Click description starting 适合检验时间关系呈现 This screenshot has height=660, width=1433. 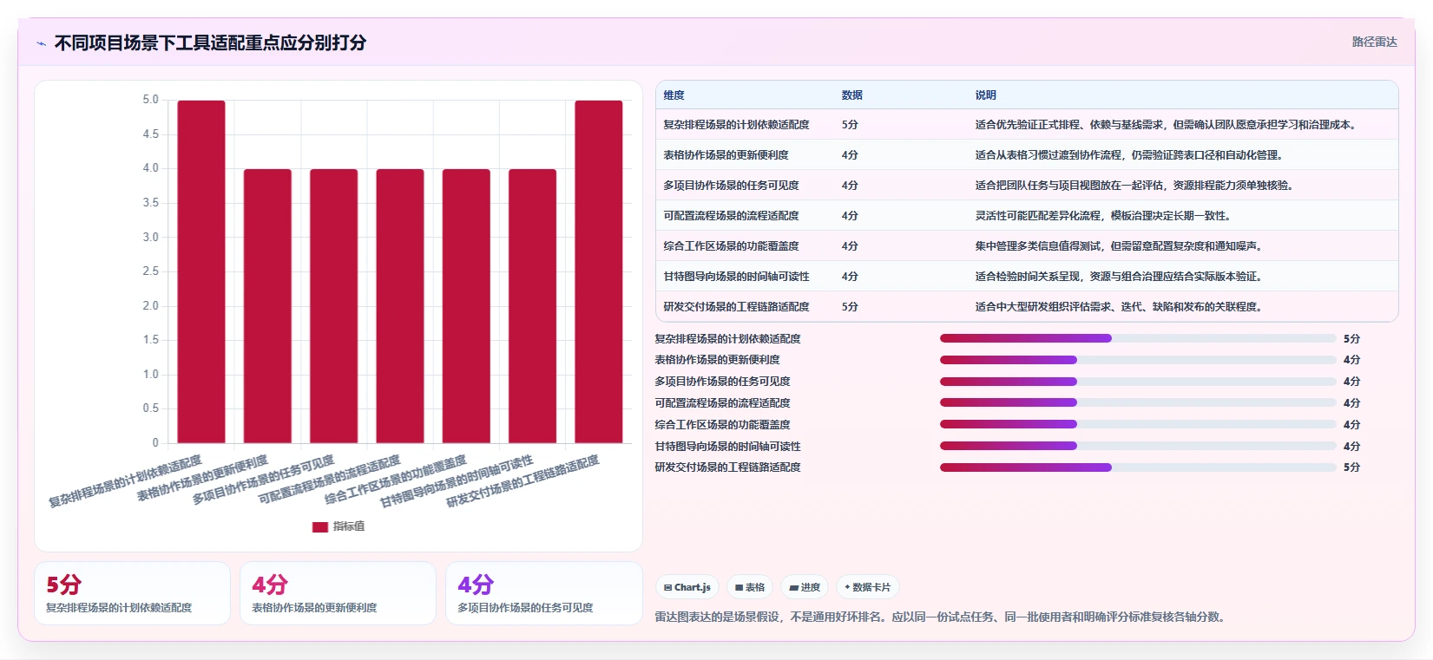point(1119,277)
